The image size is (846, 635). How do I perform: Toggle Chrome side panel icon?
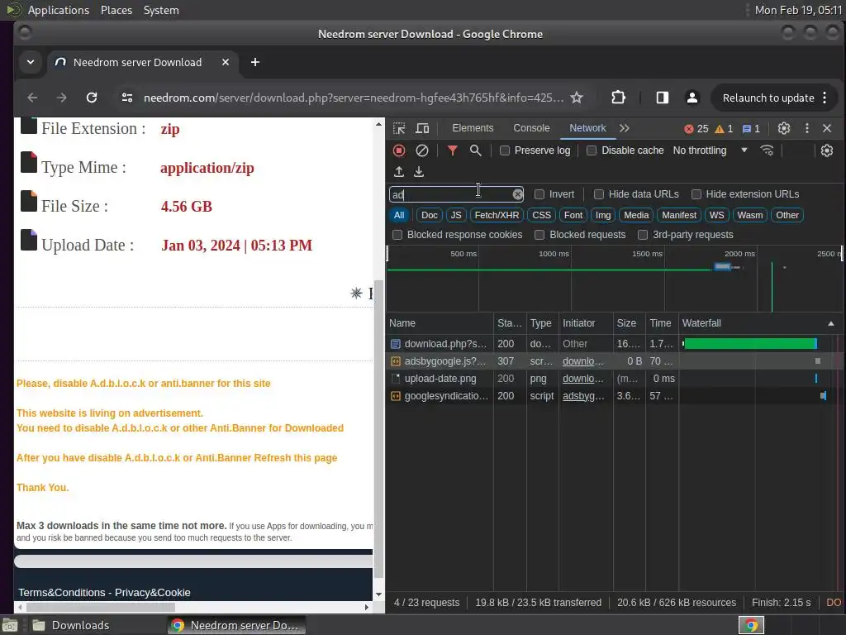pos(662,98)
